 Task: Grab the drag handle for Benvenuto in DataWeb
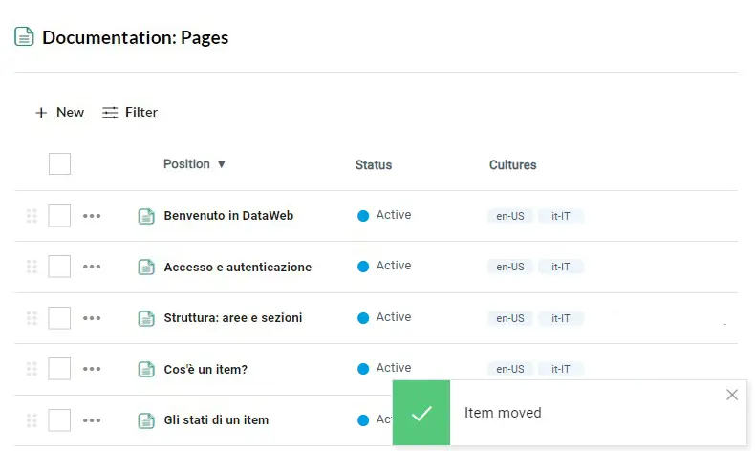coord(32,216)
